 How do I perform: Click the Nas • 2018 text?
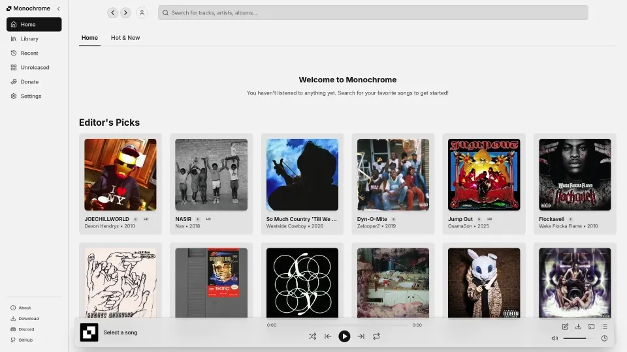point(187,226)
